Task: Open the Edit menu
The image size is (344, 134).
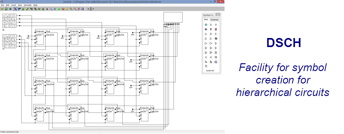Action: pyautogui.click(x=8, y=5)
